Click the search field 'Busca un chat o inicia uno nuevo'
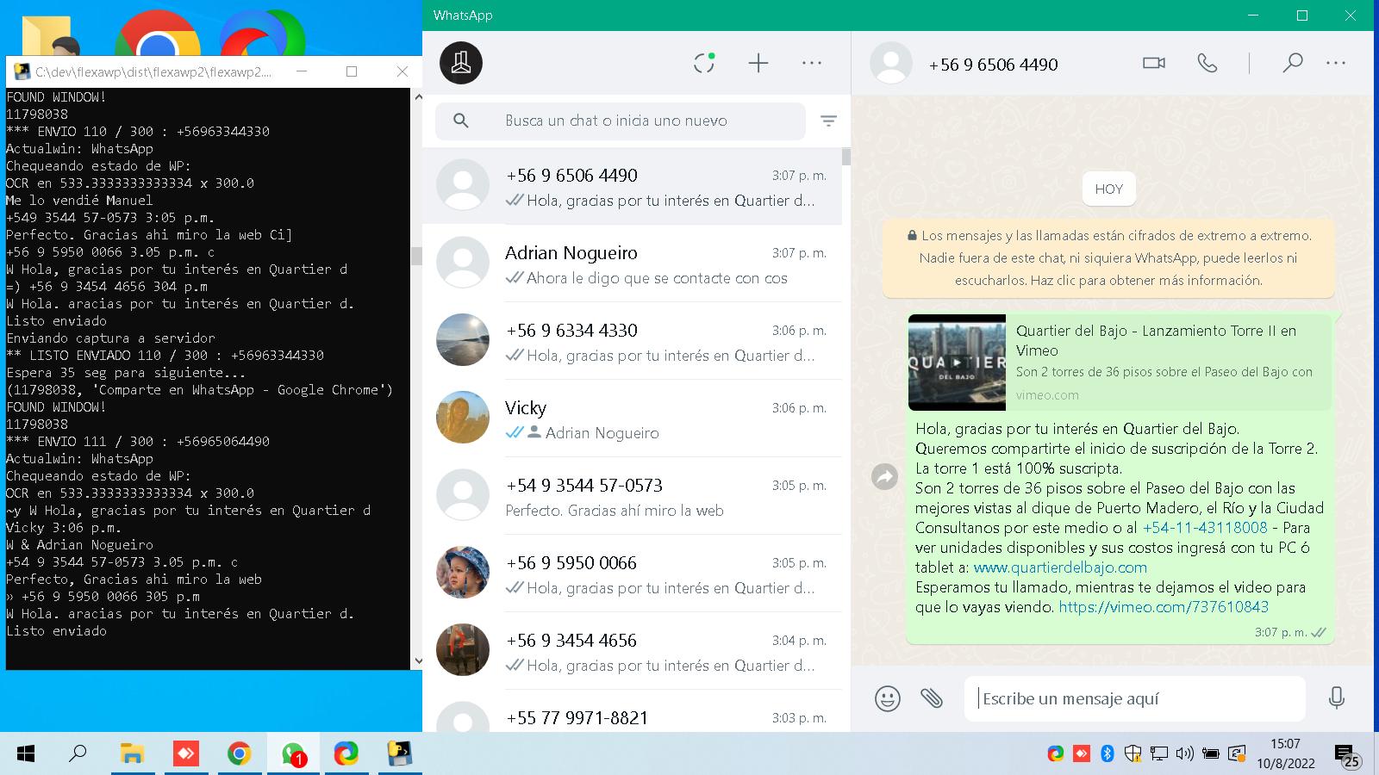Viewport: 1379px width, 775px height. [621, 121]
